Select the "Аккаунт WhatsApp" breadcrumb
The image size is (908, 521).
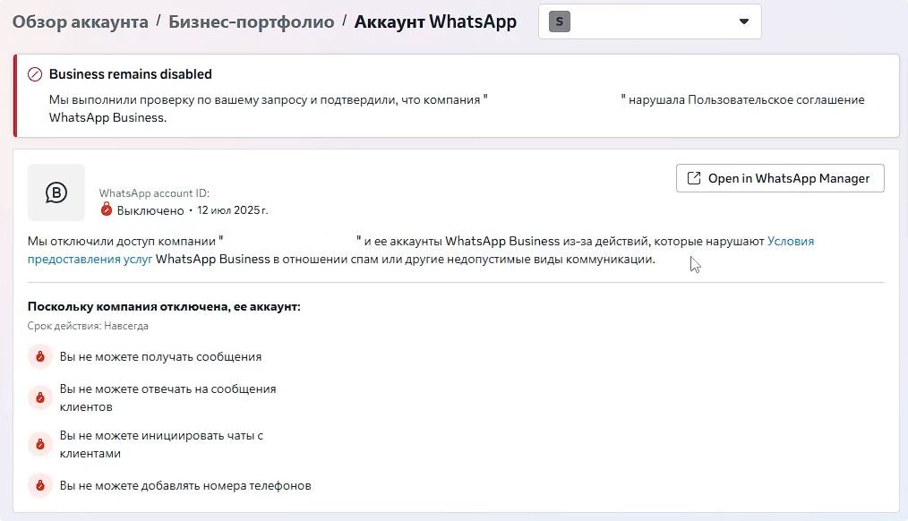click(435, 21)
